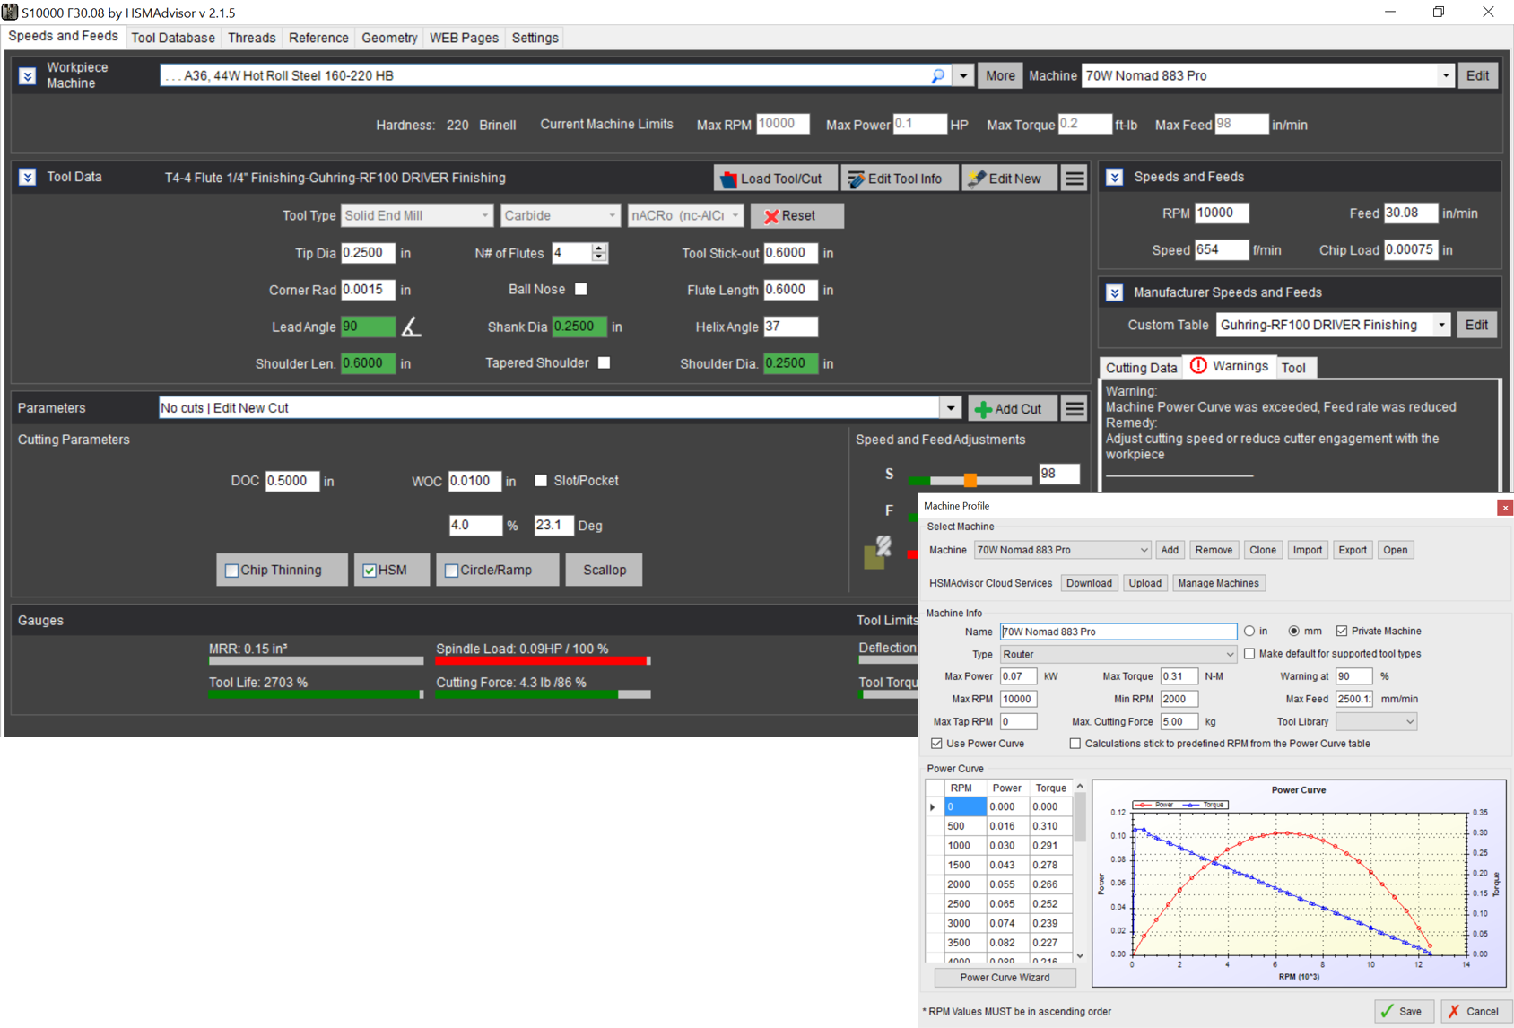Screen dimensions: 1514x1028
Task: Click the Lead Angle icon
Action: [x=411, y=327]
